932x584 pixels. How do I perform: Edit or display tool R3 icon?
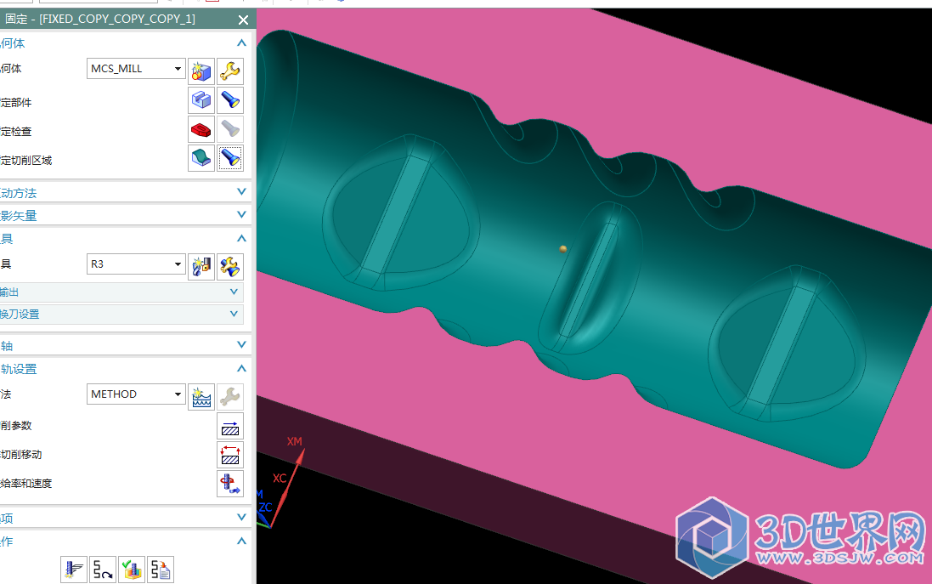pos(230,266)
